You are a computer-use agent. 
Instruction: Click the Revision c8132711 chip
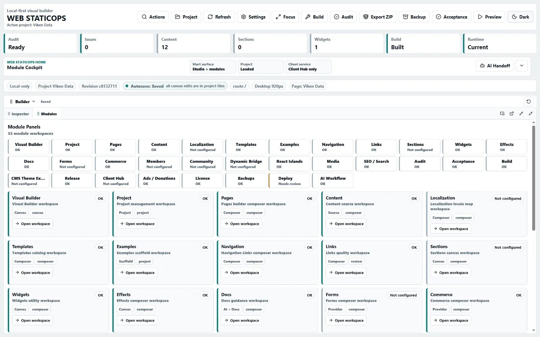click(99, 86)
